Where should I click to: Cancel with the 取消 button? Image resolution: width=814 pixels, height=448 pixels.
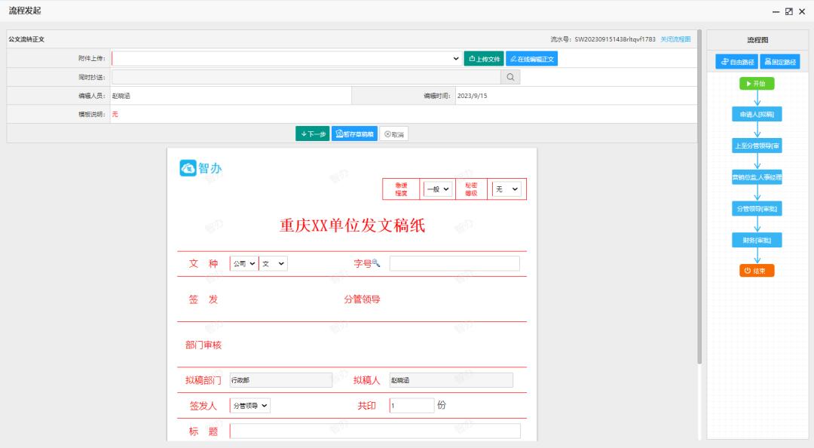coord(395,133)
